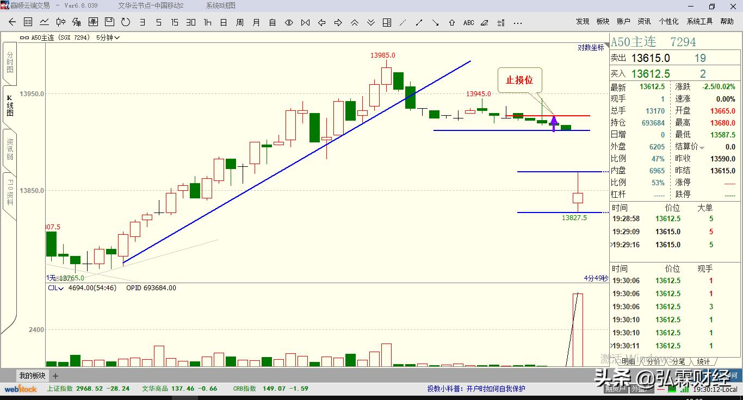Open the 资讯 menu
The height and width of the screenshot is (400, 743).
pyautogui.click(x=644, y=22)
